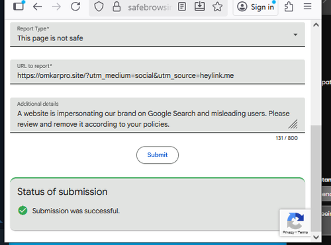The image size is (331, 245).
Task: Click Sign in account button
Action: click(x=256, y=7)
